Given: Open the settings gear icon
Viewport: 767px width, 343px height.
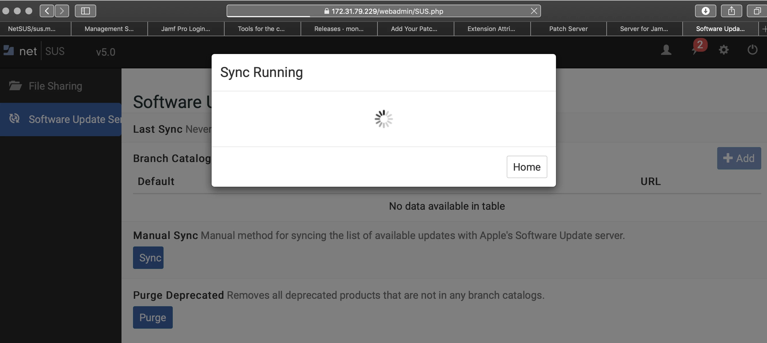Looking at the screenshot, I should coord(724,50).
